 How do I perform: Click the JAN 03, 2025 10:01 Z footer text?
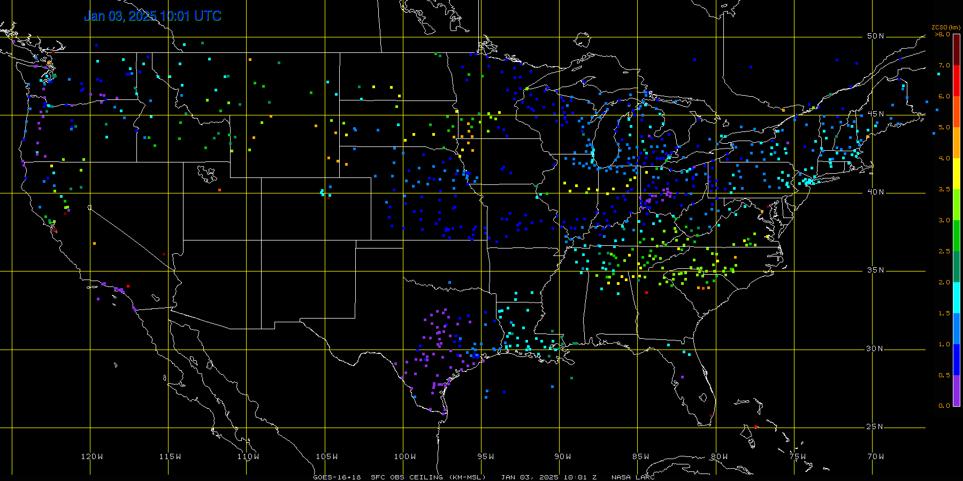tap(549, 477)
